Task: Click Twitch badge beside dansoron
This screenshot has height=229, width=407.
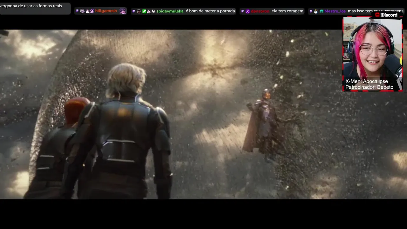Action: 243,11
